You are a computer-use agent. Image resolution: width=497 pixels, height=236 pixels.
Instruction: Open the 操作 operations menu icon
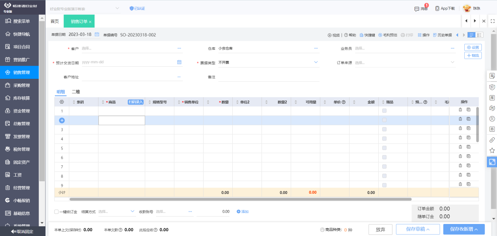[x=424, y=35]
